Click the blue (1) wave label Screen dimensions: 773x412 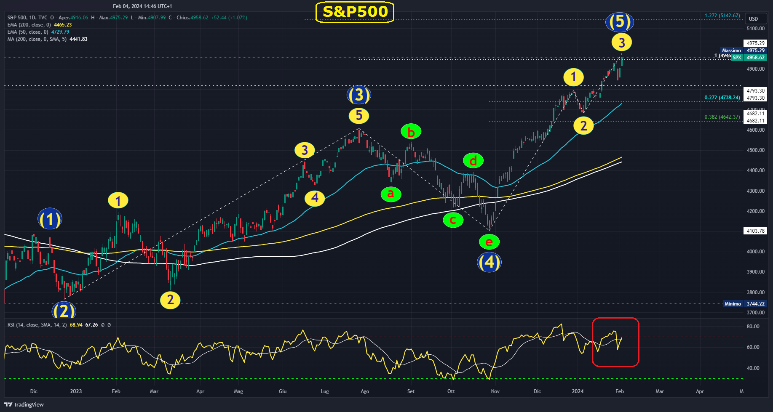tap(50, 219)
